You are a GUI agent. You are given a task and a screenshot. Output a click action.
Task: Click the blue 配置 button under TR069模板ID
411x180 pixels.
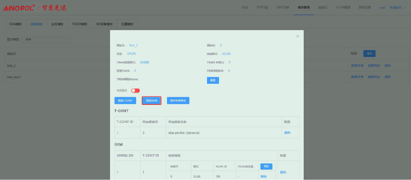[213, 80]
